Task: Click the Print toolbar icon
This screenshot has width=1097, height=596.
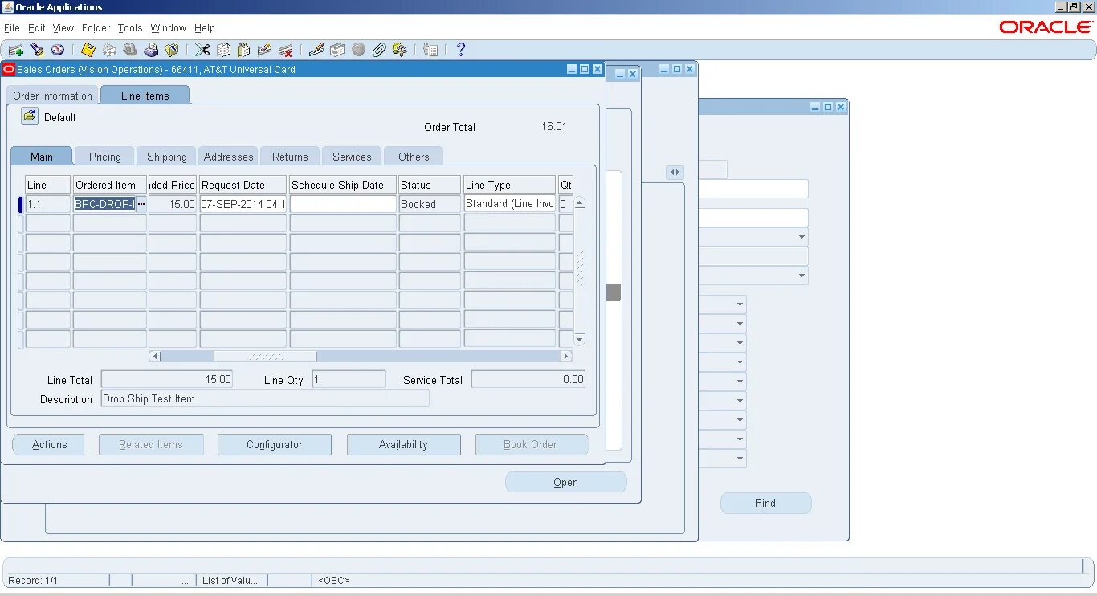Action: [x=151, y=50]
